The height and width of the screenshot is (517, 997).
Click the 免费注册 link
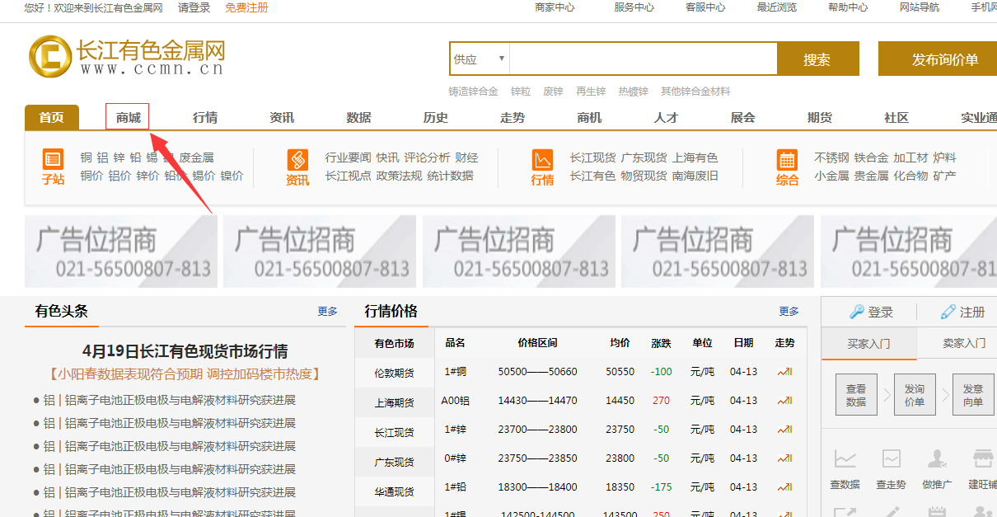click(246, 7)
